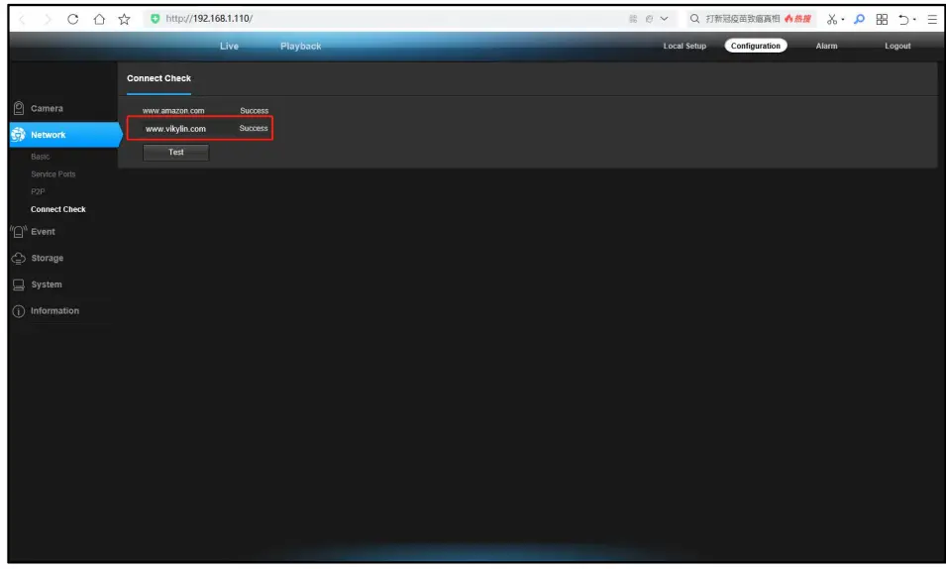Open the Event section
Viewport: 946px width, 569px height.
click(x=43, y=231)
